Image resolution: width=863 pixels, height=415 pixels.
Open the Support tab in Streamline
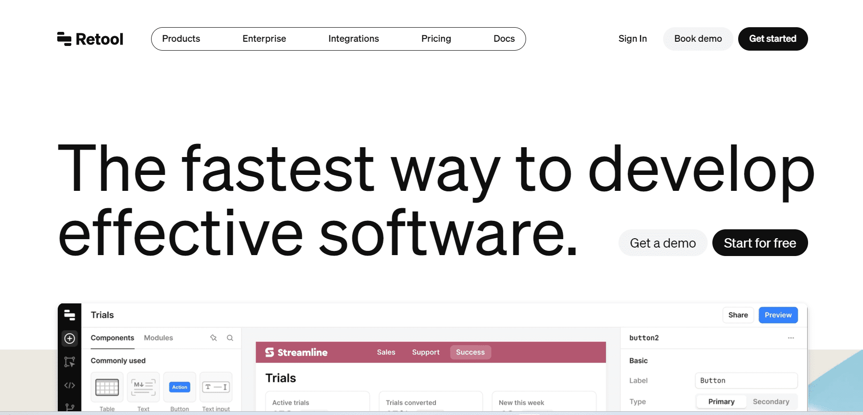(x=426, y=352)
